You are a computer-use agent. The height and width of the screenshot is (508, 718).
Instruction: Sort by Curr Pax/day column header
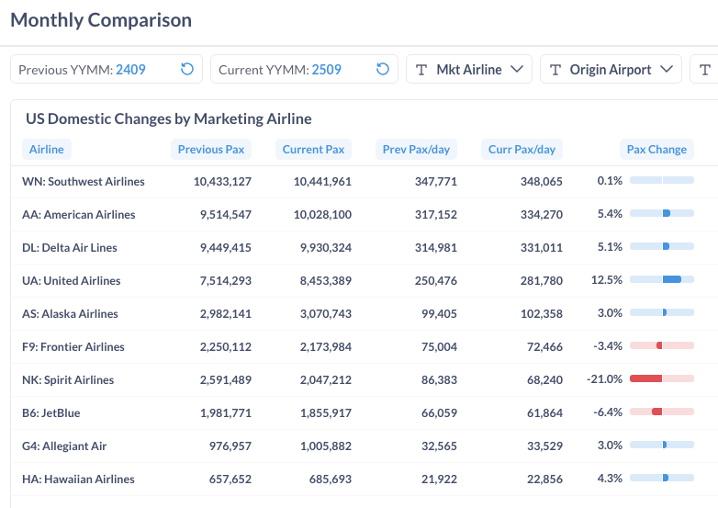click(522, 150)
